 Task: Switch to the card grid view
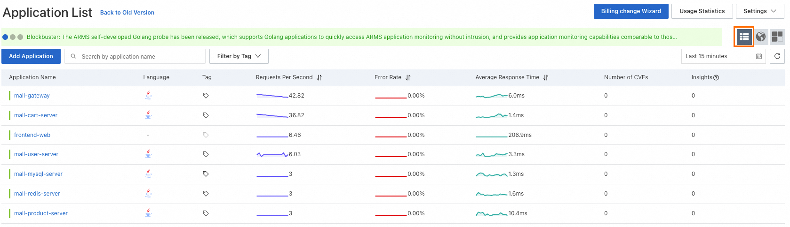777,37
